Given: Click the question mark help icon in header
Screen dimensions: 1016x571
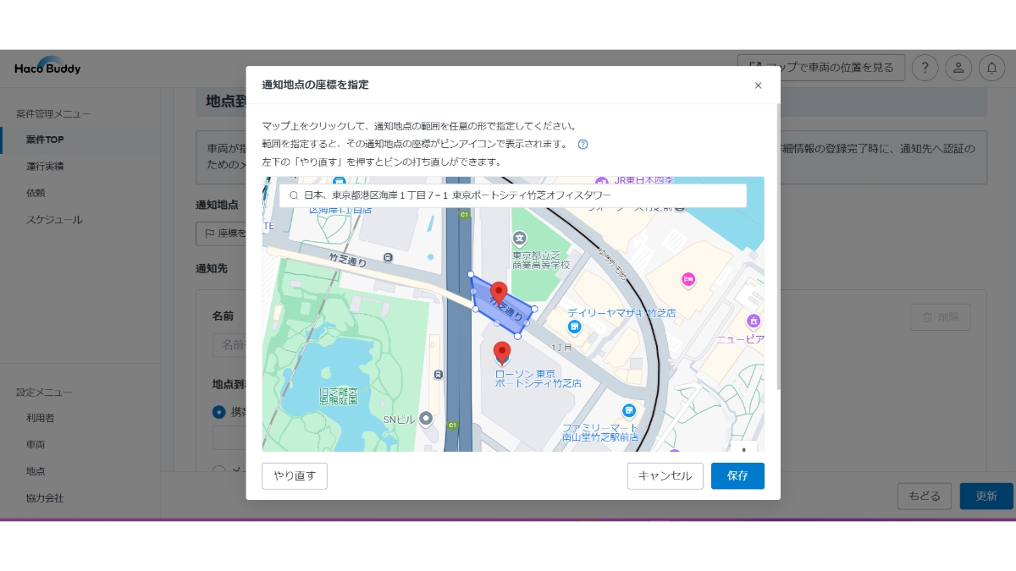Looking at the screenshot, I should coord(925,68).
